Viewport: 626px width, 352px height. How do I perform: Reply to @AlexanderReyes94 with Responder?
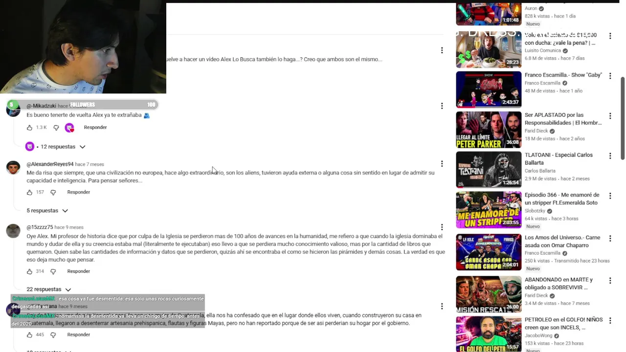79,193
